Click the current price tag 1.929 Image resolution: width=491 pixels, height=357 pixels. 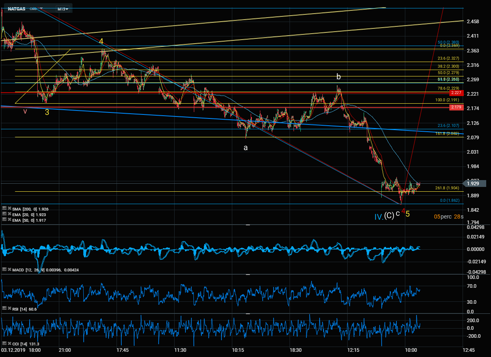(474, 183)
